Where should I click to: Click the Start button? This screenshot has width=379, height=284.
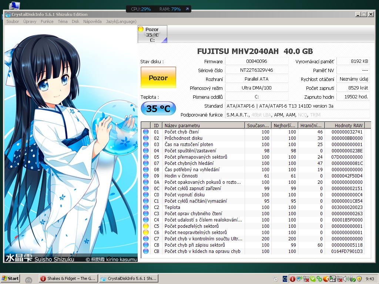tap(10, 278)
